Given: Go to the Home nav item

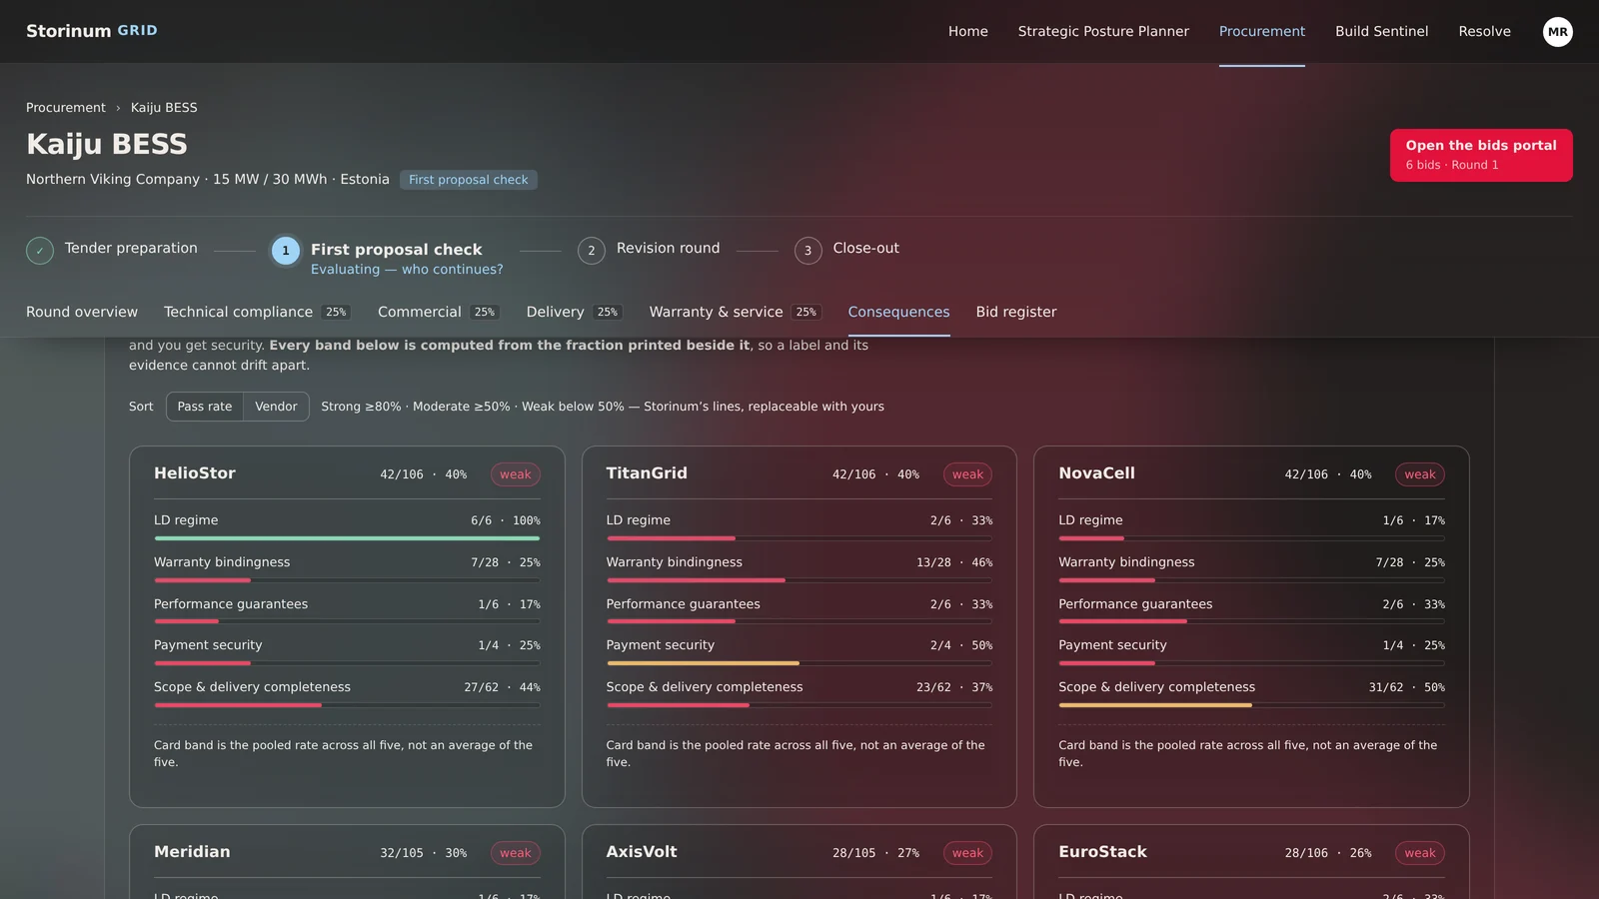Looking at the screenshot, I should pos(968,31).
